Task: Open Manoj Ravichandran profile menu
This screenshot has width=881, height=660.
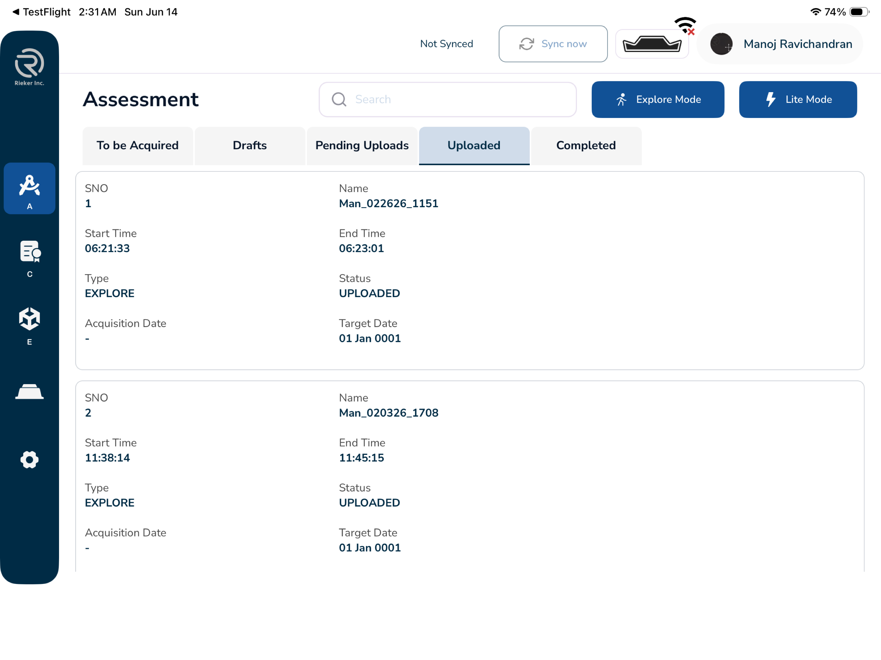Action: tap(780, 44)
